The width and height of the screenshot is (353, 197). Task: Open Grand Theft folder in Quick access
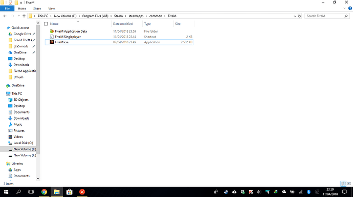(23, 40)
